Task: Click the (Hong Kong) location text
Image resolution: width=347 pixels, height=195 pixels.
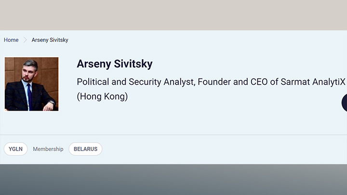Action: (x=102, y=96)
